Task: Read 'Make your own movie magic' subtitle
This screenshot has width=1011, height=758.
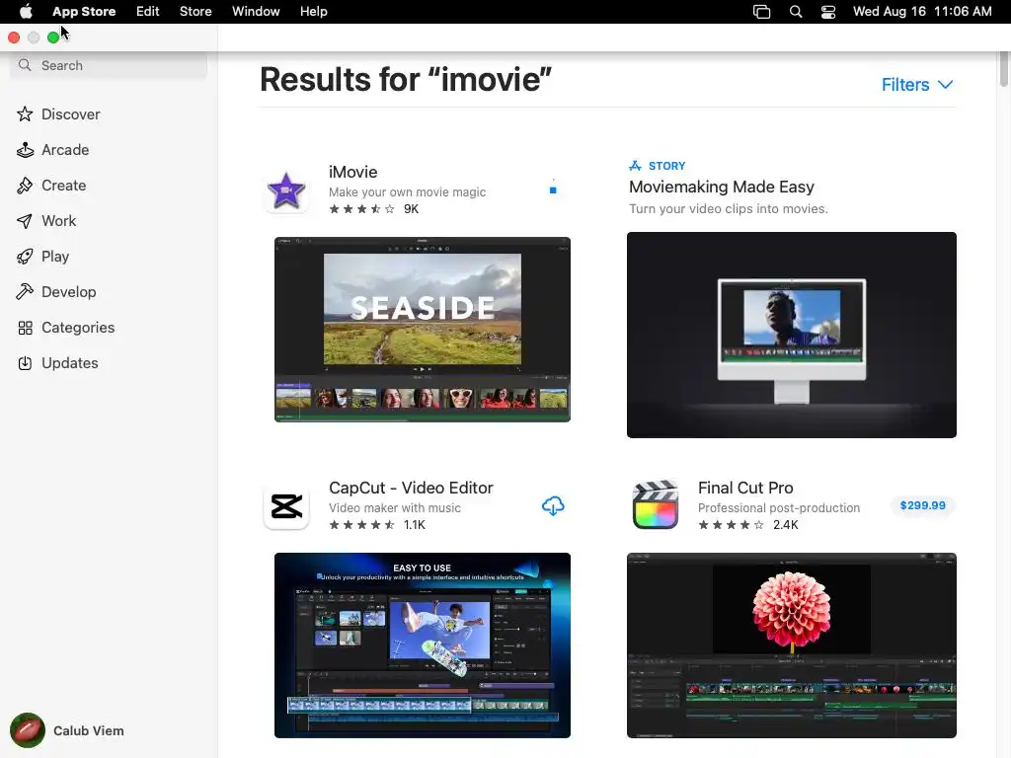Action: [408, 192]
